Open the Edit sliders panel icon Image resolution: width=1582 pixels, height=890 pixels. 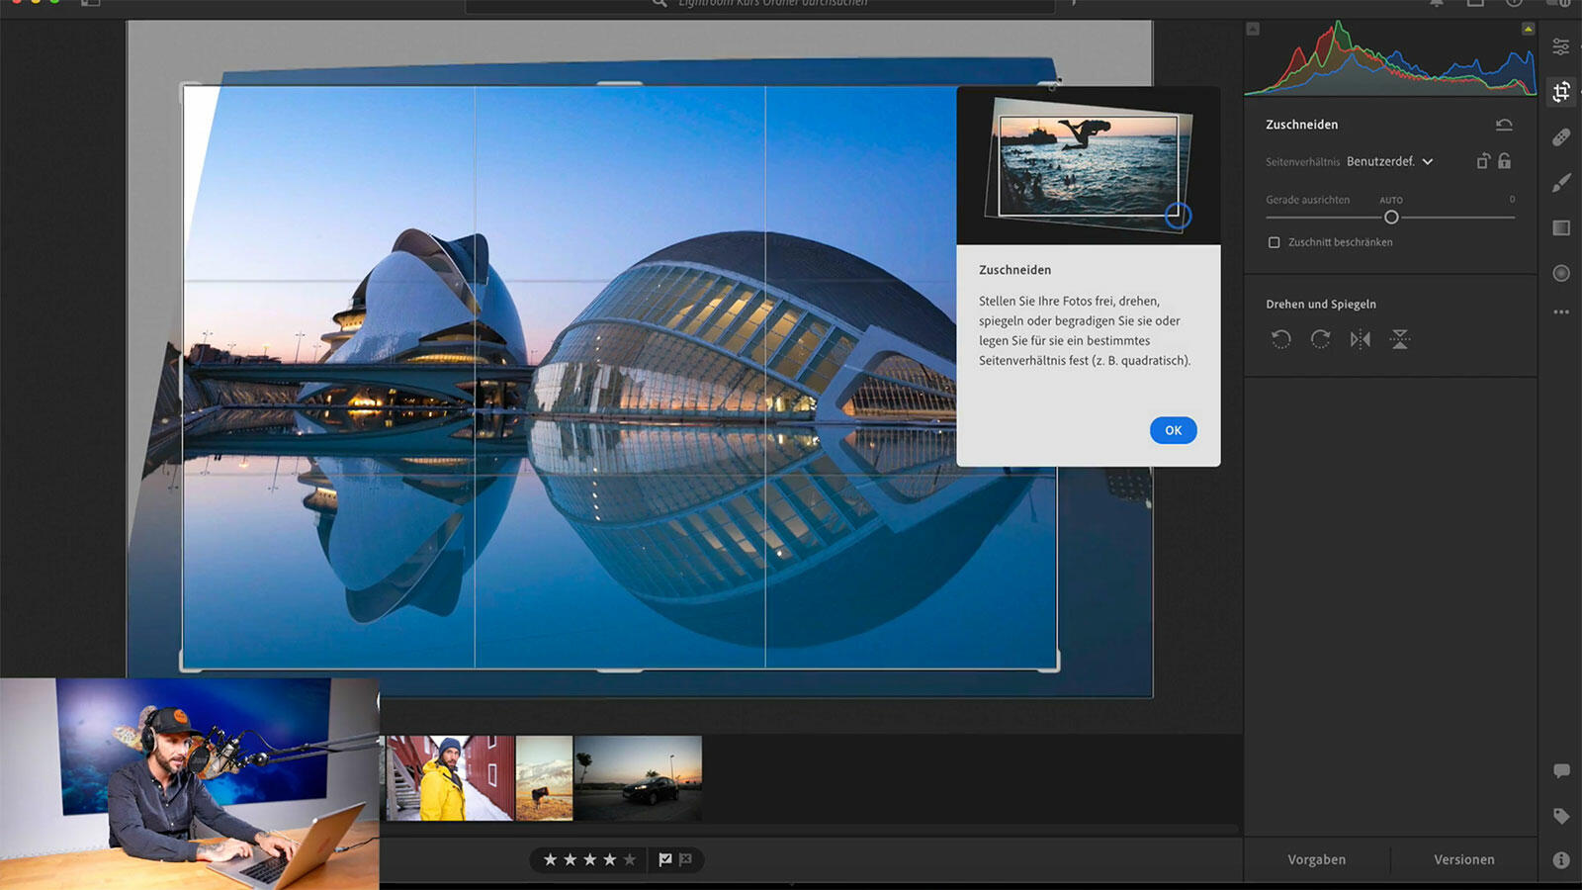[x=1561, y=46]
